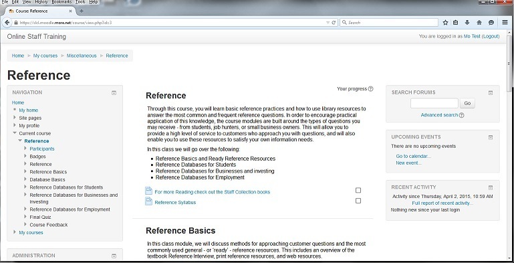The image size is (514, 263).
Task: Open the Edit menu
Action: tap(15, 2)
